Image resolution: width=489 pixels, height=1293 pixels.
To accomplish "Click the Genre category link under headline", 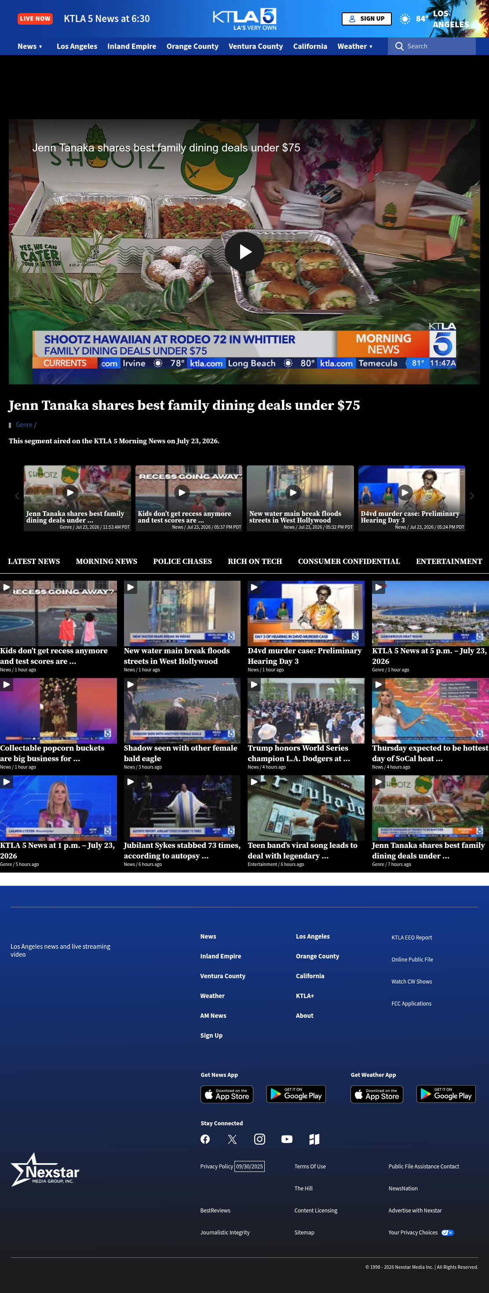I will pyautogui.click(x=24, y=425).
